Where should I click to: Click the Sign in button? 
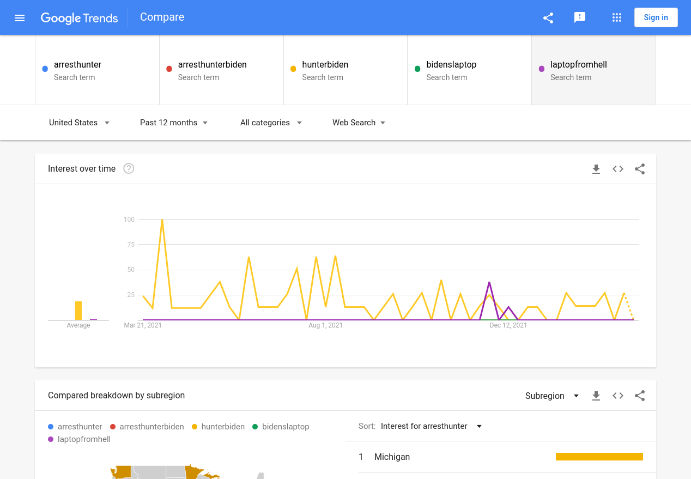click(x=656, y=17)
